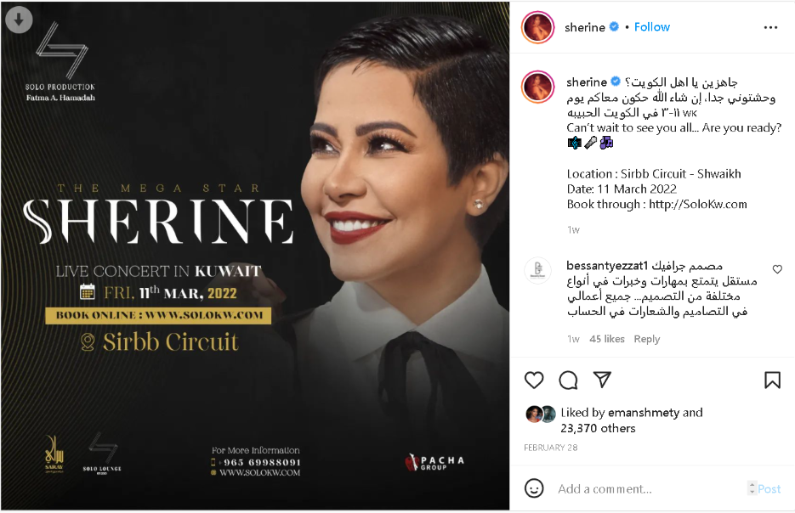Open comments via the speech bubble icon
Viewport: 795px width, 513px height.
point(568,380)
